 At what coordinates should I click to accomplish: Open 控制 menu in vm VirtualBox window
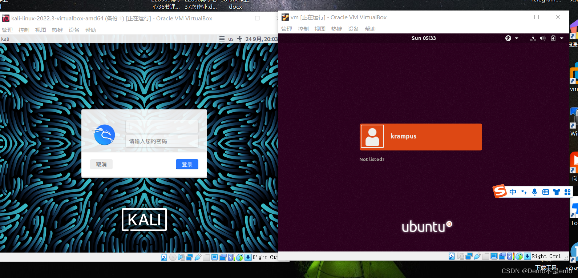(303, 29)
